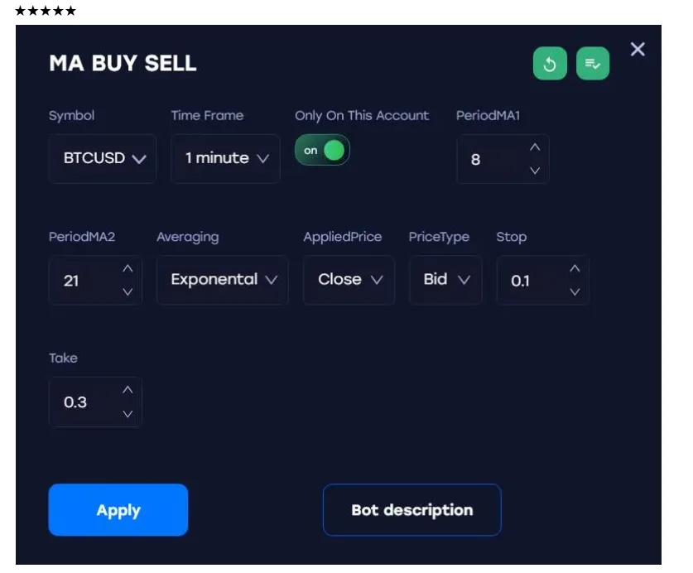693x573 pixels.
Task: Open the Symbol BTCUSD dropdown
Action: (103, 158)
